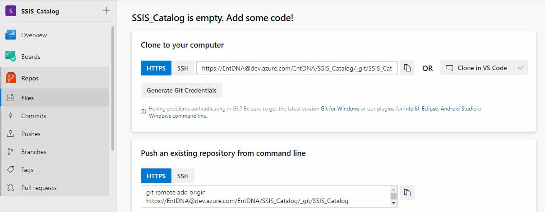The width and height of the screenshot is (545, 212).
Task: Click the Clone in VS Code button
Action: (x=476, y=68)
